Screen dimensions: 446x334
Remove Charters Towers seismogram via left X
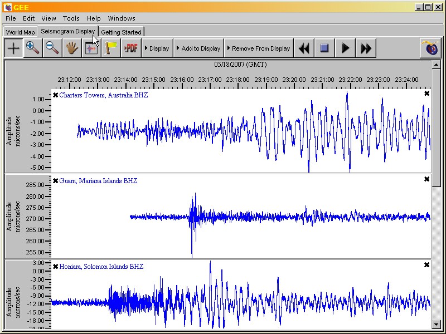pyautogui.click(x=55, y=95)
